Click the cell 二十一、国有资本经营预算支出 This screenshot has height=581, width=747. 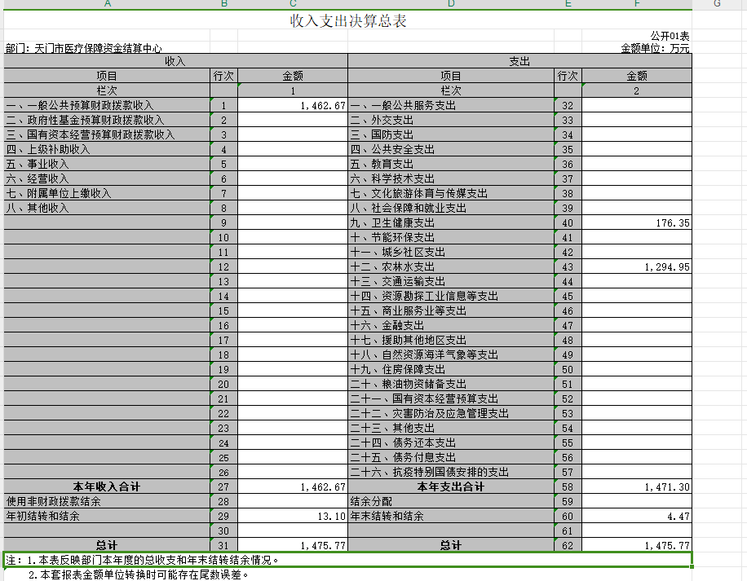click(x=451, y=398)
